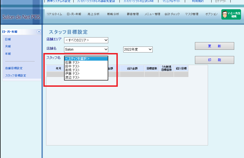This screenshot has height=158, width=244.
Task: Open the マスタ管理 menu
Action: pos(192,14)
